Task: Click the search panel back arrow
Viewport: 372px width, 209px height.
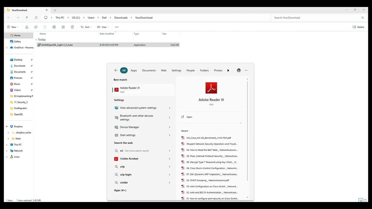Action: (x=116, y=70)
